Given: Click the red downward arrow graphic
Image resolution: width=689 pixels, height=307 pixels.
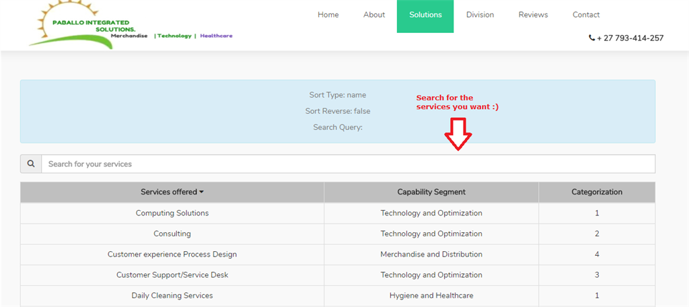Looking at the screenshot, I should coord(458,133).
